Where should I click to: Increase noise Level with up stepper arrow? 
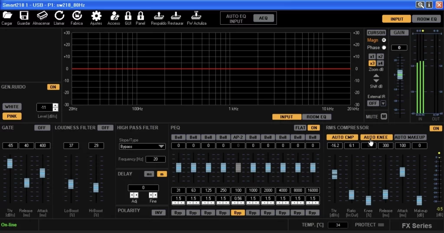point(55,105)
